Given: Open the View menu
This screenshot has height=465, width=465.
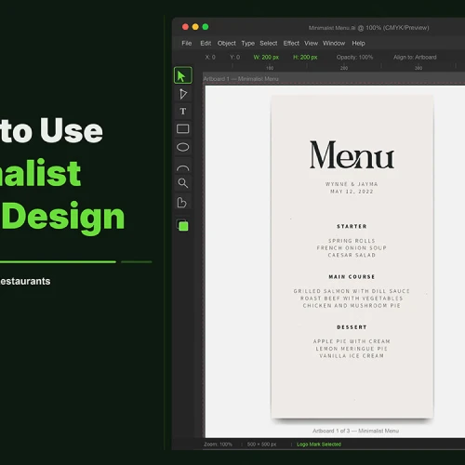Looking at the screenshot, I should (311, 43).
